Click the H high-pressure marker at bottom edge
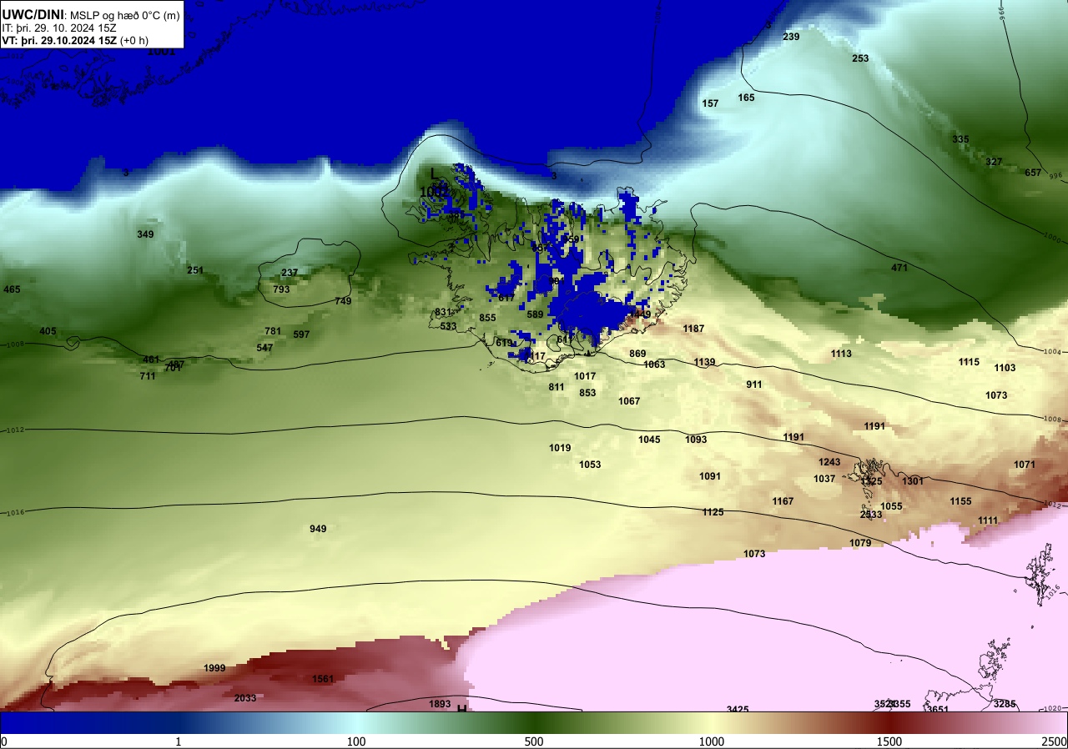Viewport: 1068px width, 749px height. point(461,709)
